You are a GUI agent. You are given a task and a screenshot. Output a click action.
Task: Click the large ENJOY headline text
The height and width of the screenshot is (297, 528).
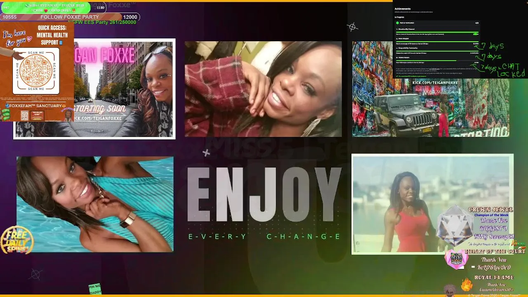click(264, 195)
